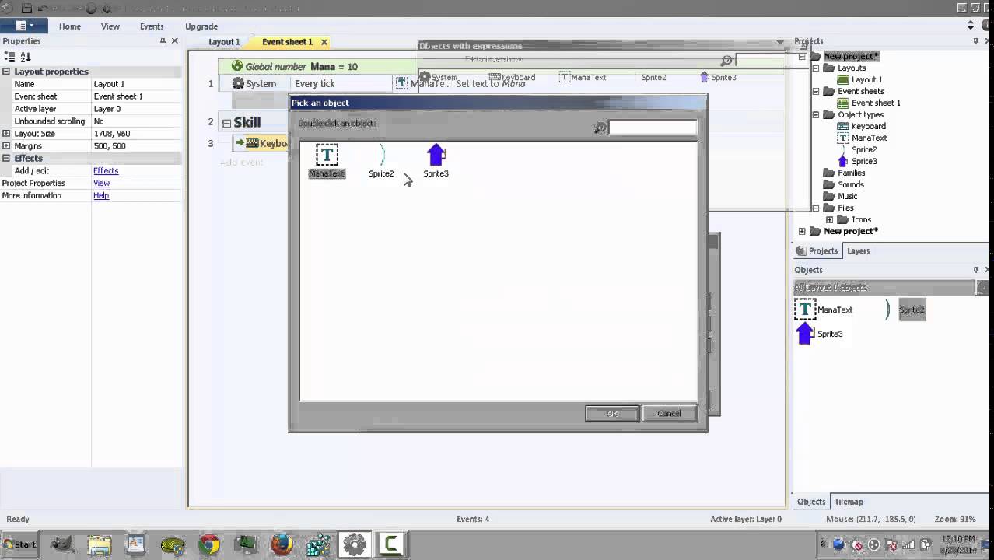The image size is (994, 560).
Task: Switch to the Tilemap tab
Action: tap(849, 502)
